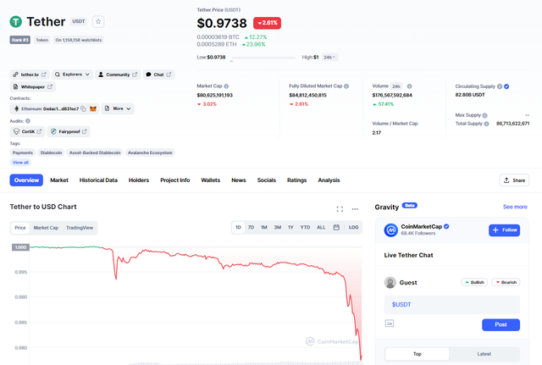
Task: Show info about Audits
Action: 28,121
